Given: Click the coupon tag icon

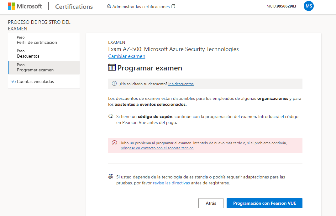Looking at the screenshot, I should click(x=111, y=116).
